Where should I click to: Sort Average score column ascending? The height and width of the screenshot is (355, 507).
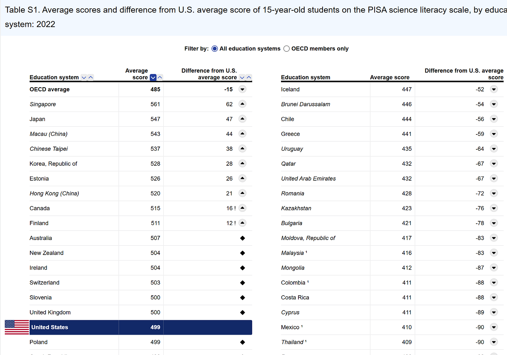pyautogui.click(x=160, y=77)
